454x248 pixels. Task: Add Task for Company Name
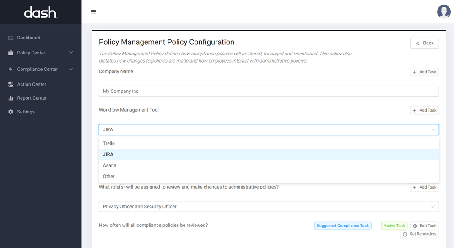click(424, 72)
